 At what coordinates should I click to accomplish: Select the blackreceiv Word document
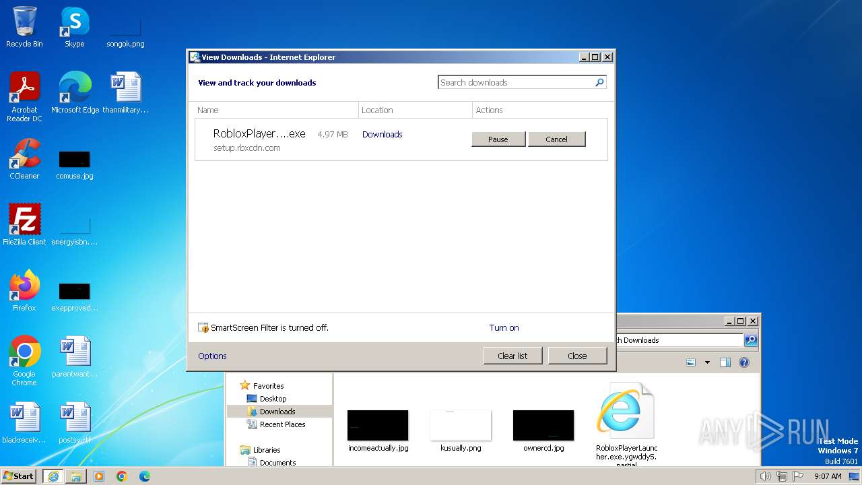click(x=24, y=422)
